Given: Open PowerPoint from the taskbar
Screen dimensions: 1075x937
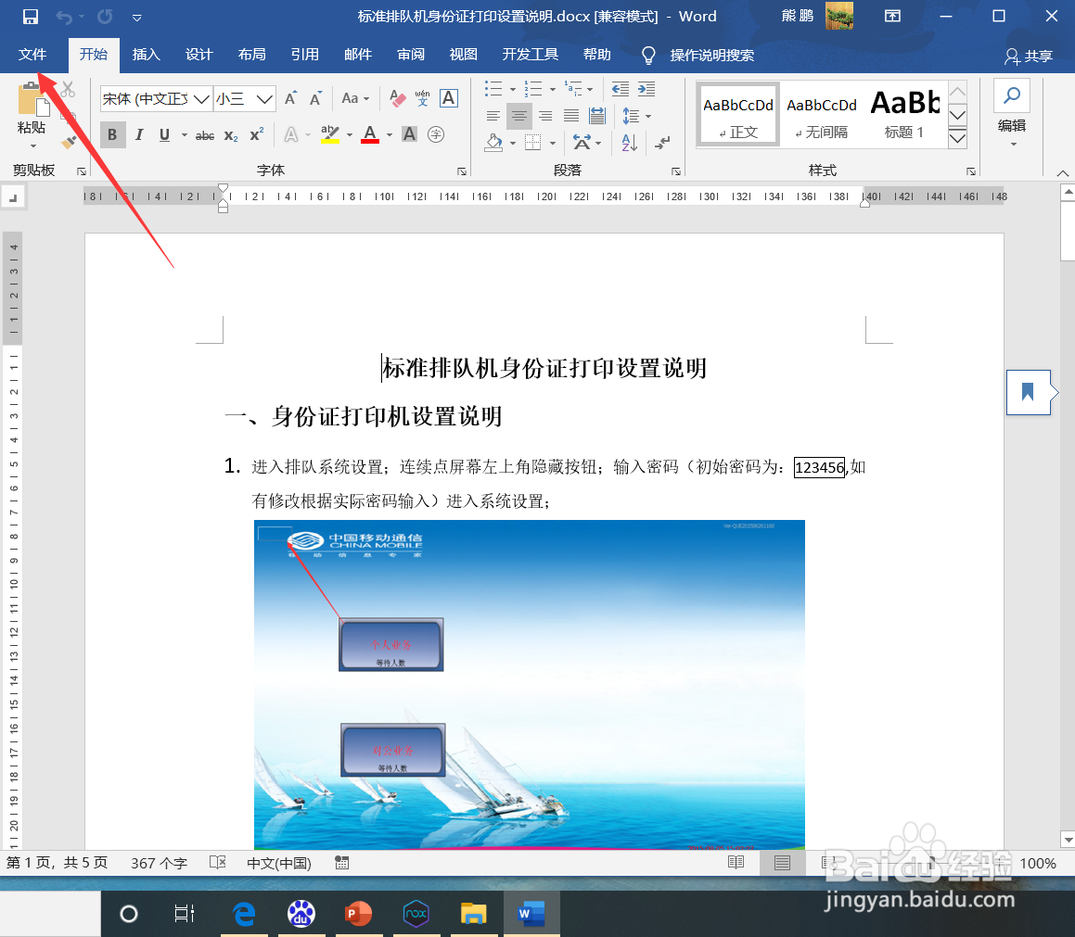Looking at the screenshot, I should [x=358, y=914].
